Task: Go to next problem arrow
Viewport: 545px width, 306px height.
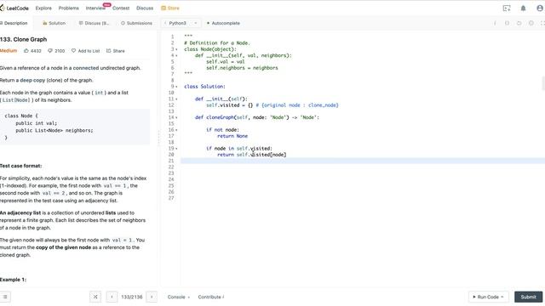Action: click(x=152, y=297)
